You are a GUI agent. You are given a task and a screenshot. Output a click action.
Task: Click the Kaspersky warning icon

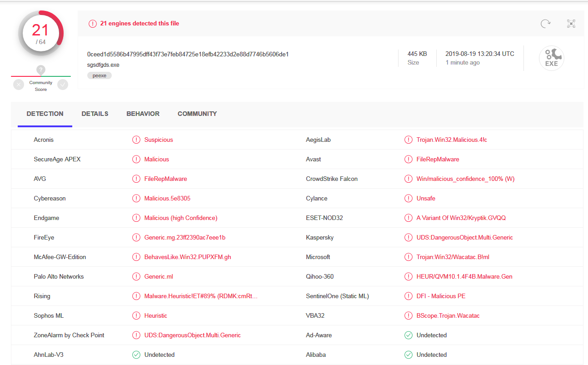[408, 238]
